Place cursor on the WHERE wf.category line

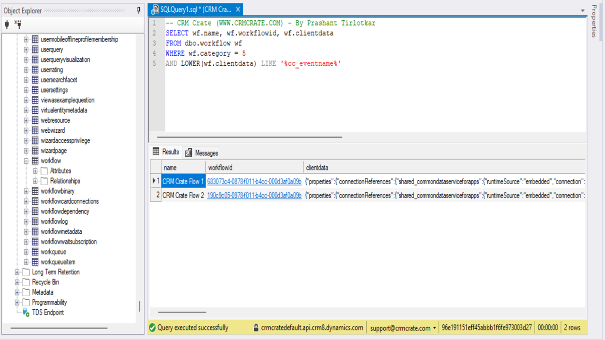(x=206, y=53)
